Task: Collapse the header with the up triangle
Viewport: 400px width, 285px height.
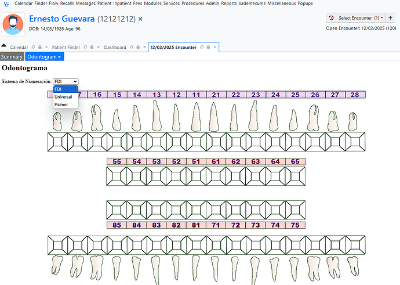Action: click(3, 45)
